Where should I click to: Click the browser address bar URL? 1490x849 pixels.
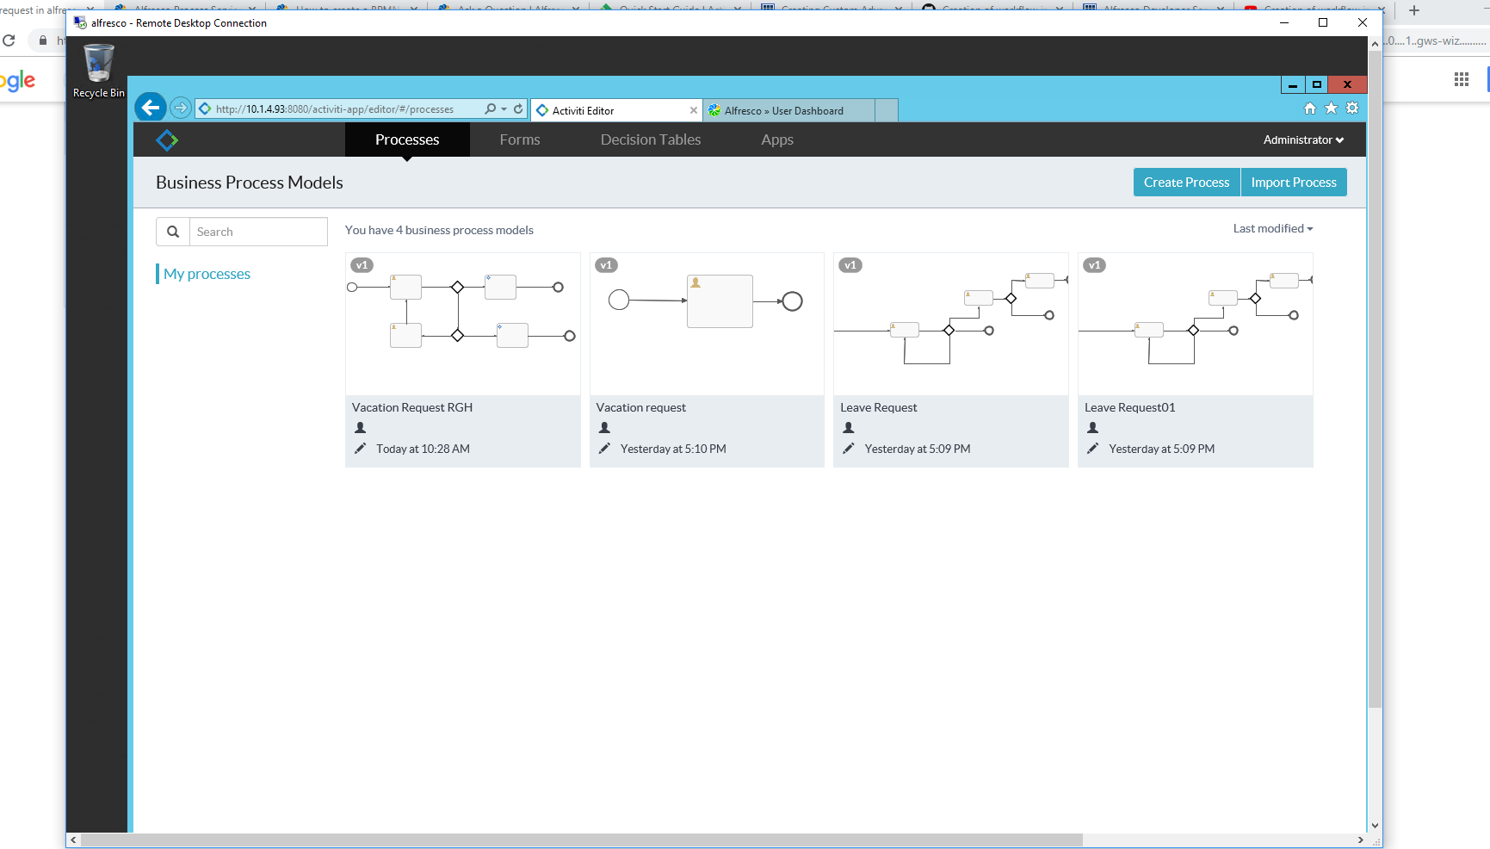tap(335, 109)
